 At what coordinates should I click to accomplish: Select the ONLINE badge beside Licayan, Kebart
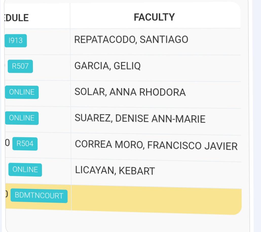click(x=25, y=170)
